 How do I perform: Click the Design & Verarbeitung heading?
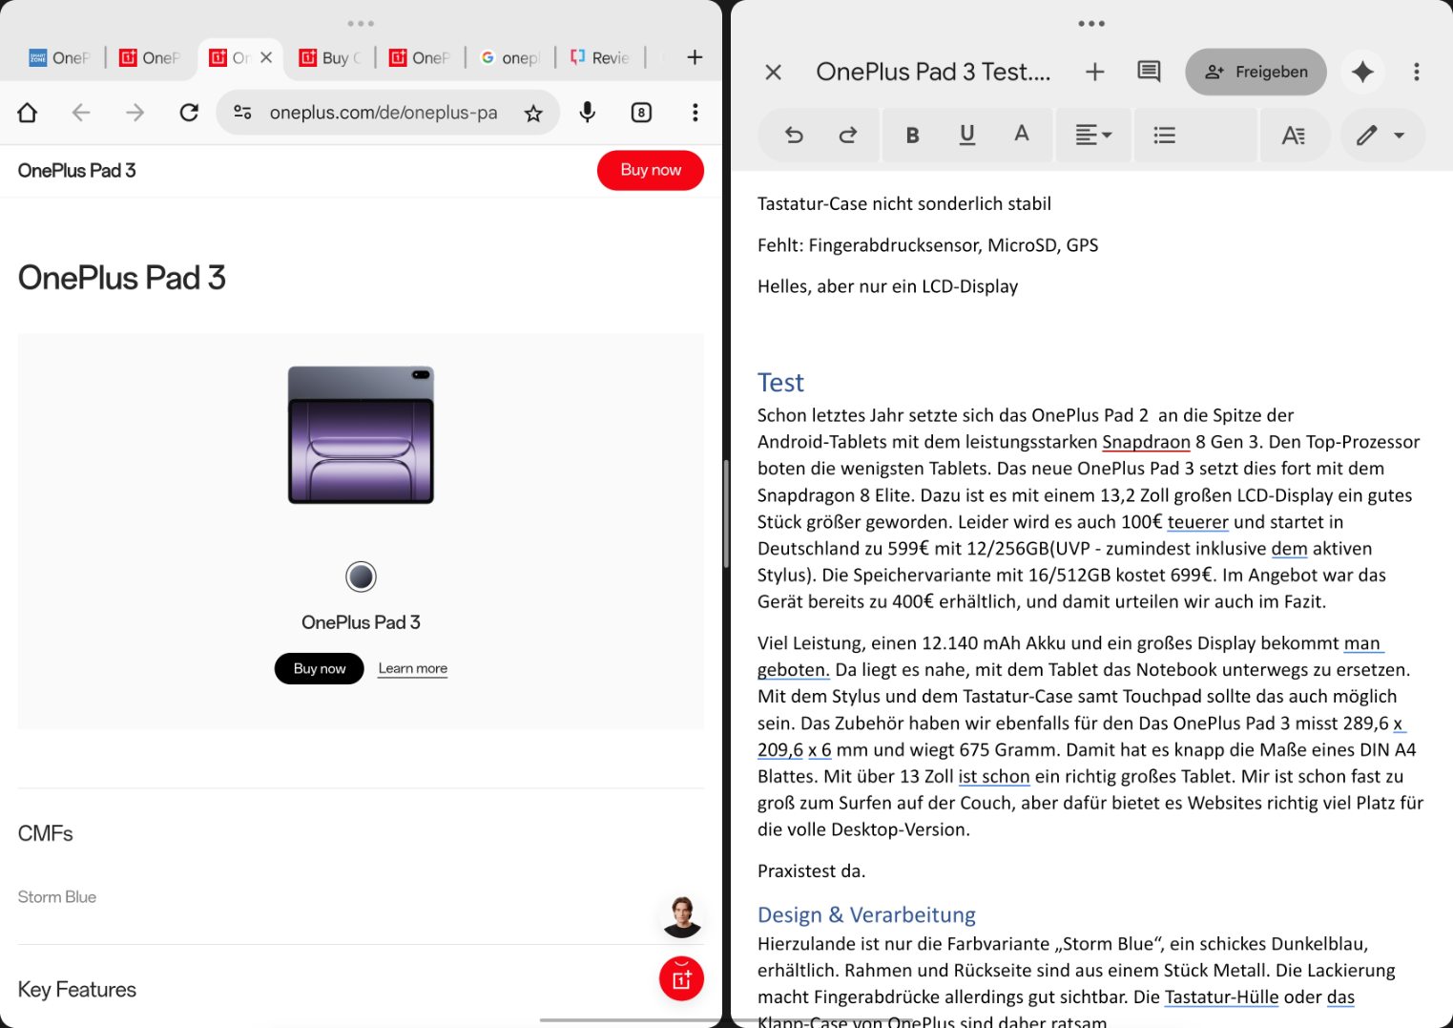[866, 914]
